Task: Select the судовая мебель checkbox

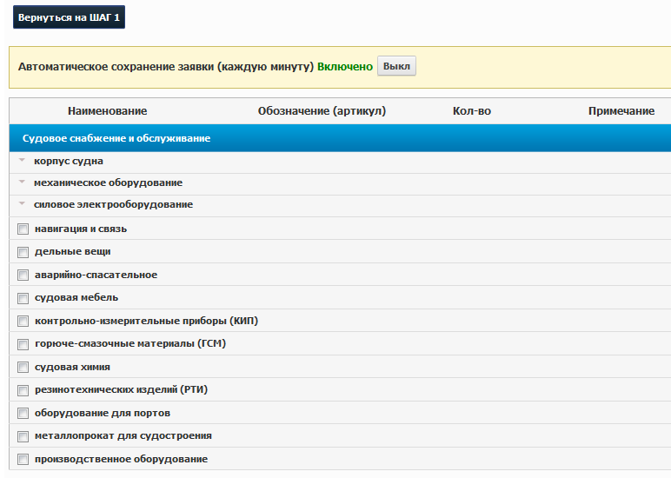Action: tap(23, 298)
